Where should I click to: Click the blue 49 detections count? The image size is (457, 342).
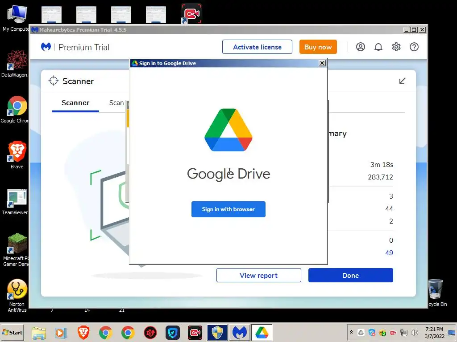pyautogui.click(x=389, y=253)
